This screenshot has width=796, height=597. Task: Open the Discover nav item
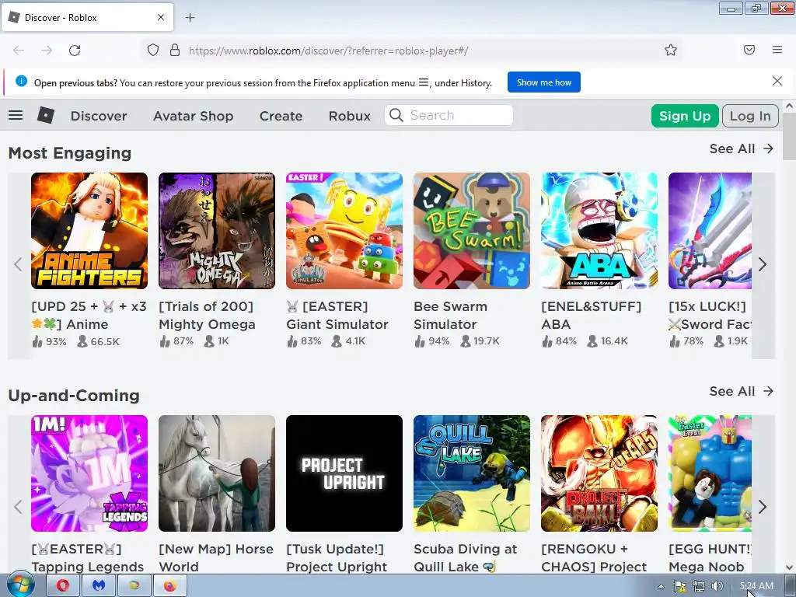pos(99,116)
